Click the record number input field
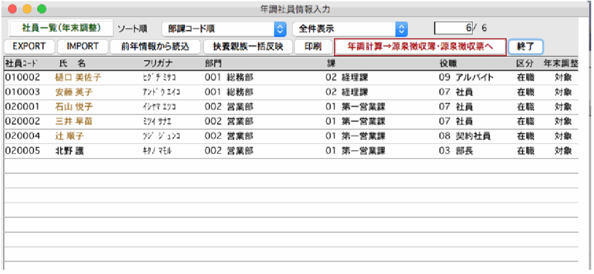Screen dimensions: 594x274 click(x=453, y=28)
